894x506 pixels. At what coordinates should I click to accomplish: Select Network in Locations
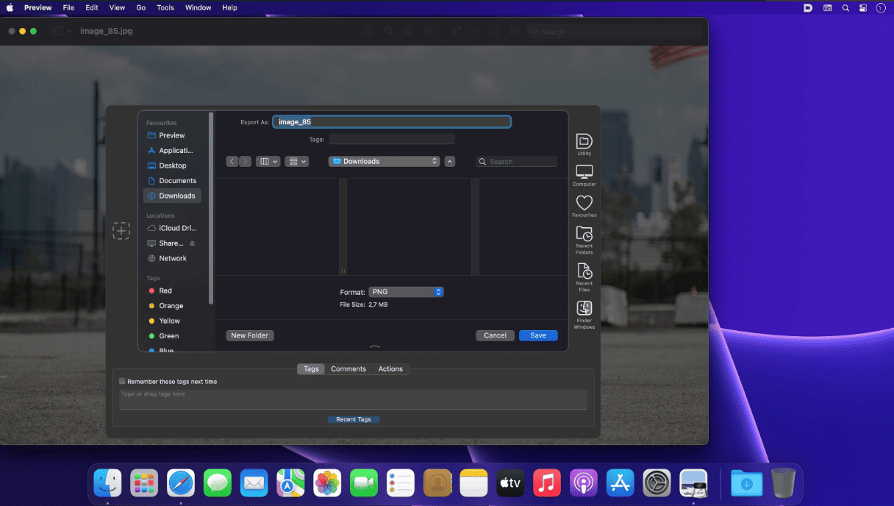[172, 258]
